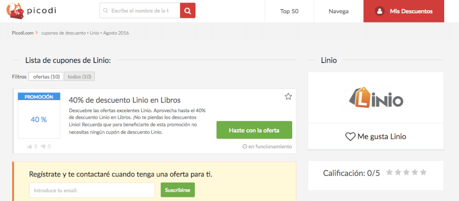Screen dimensions: 459x201
Task: Click the user avatar icon in Mis Descuentos
Action: click(x=379, y=11)
